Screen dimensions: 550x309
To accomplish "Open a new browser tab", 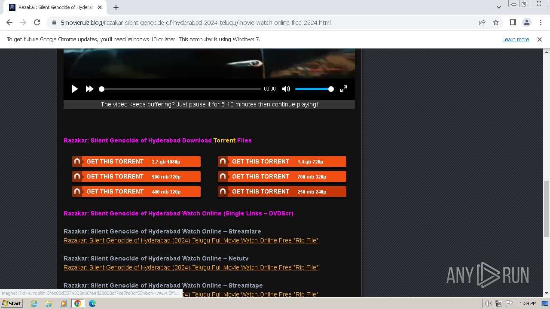I will [x=116, y=7].
